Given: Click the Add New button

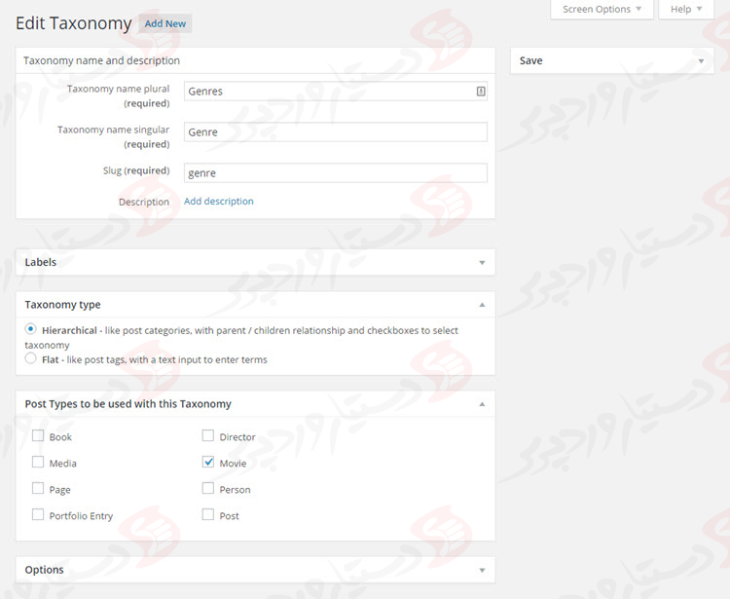Looking at the screenshot, I should [165, 23].
